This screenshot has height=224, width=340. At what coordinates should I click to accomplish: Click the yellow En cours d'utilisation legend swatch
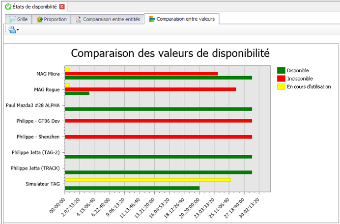pos(281,86)
